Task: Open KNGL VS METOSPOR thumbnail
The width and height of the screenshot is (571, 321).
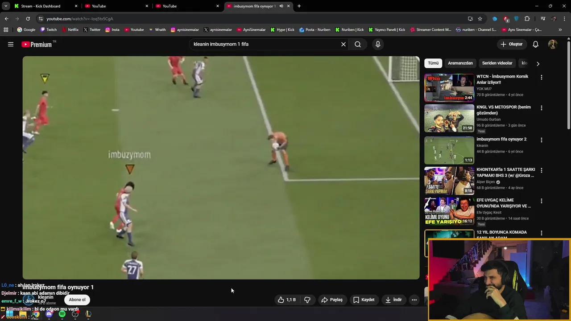Action: [449, 119]
